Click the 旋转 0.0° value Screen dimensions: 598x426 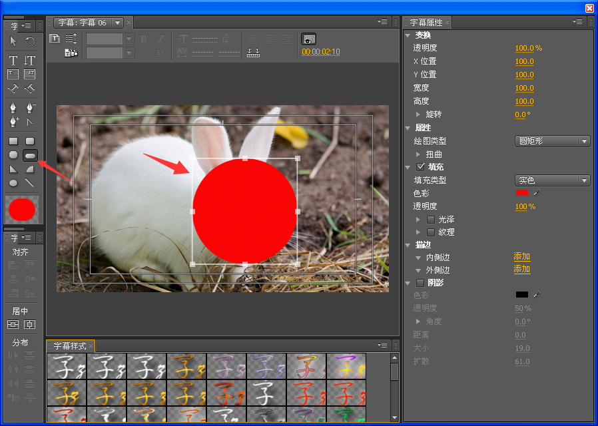point(523,114)
